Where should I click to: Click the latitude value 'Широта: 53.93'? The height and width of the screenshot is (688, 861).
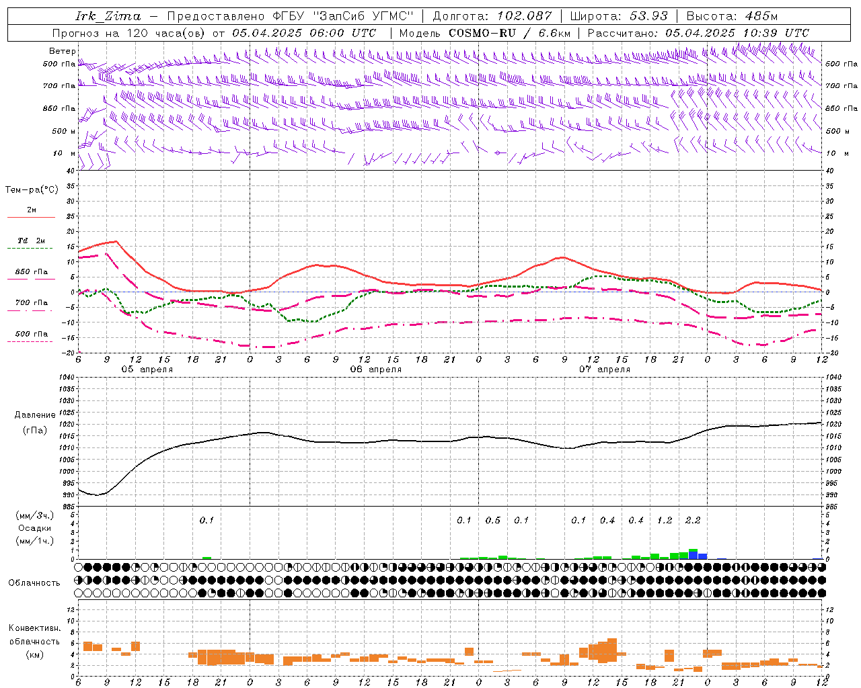pos(620,16)
